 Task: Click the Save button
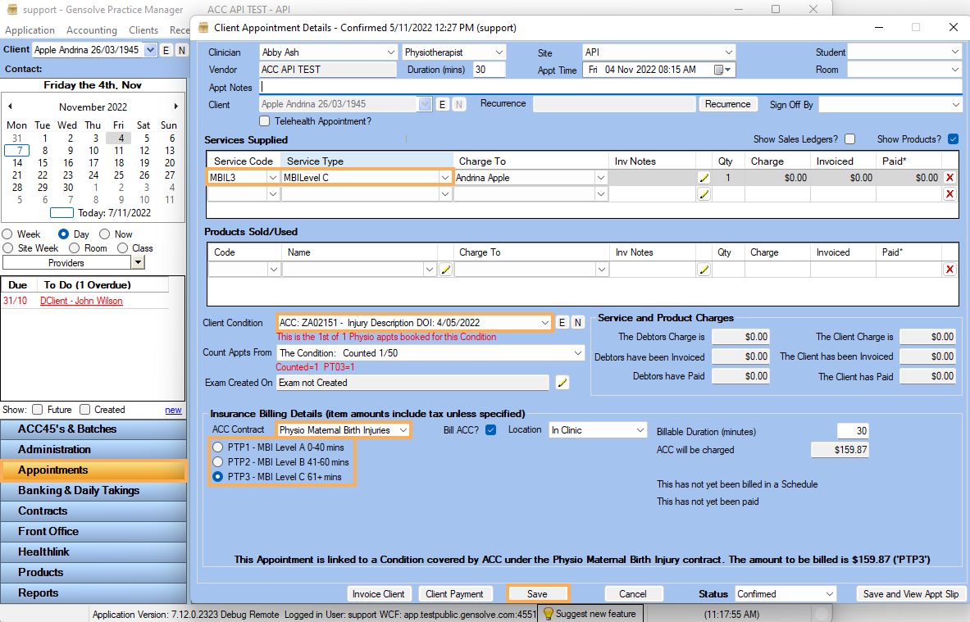click(537, 594)
